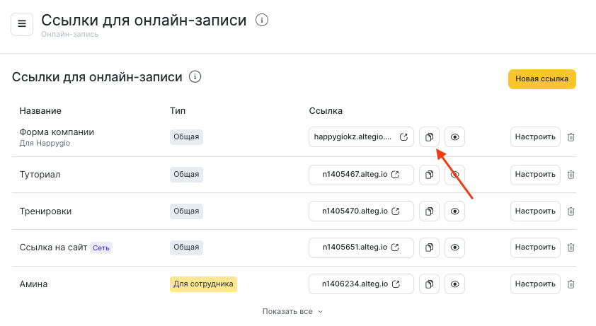
Task: Expand the list with Показать все
Action: click(292, 311)
